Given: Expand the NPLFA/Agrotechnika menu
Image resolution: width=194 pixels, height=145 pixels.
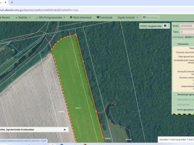Looking at the screenshot, I should pyautogui.click(x=51, y=18).
